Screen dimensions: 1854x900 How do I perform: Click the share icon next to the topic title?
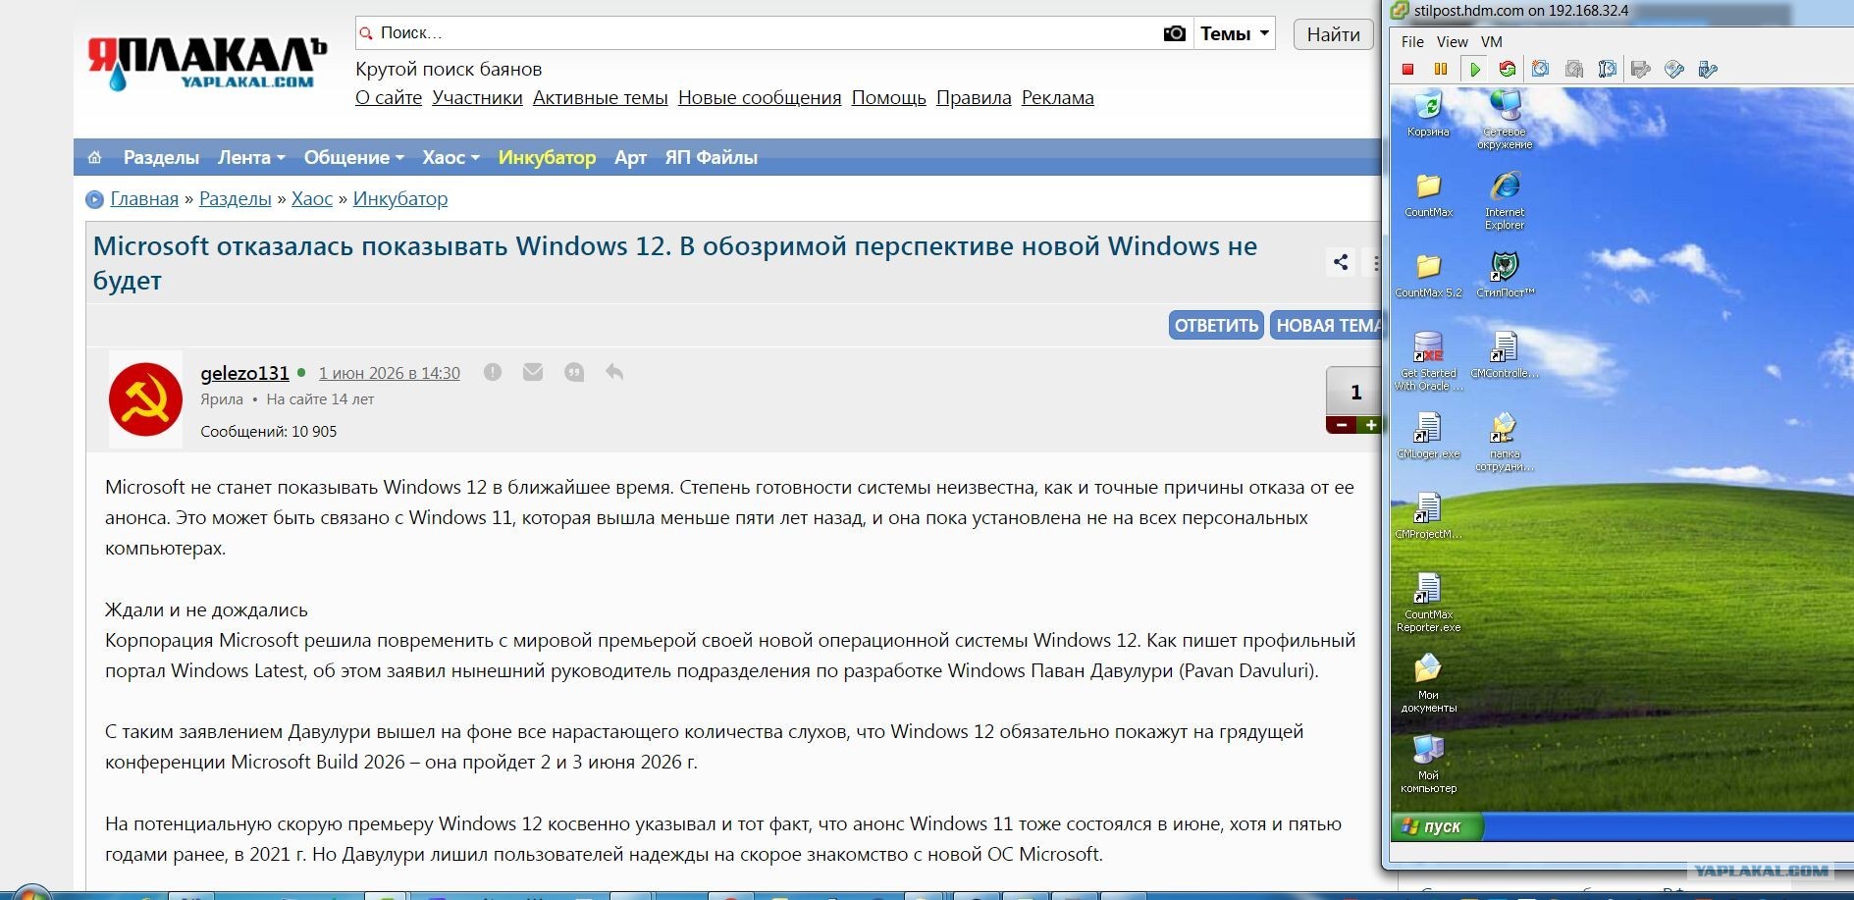[1341, 262]
